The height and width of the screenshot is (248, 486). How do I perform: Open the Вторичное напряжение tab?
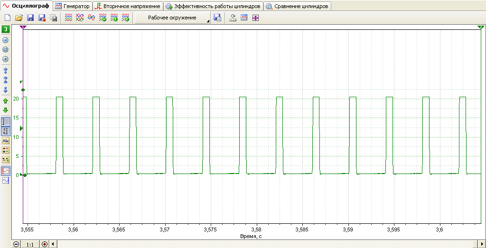point(128,6)
